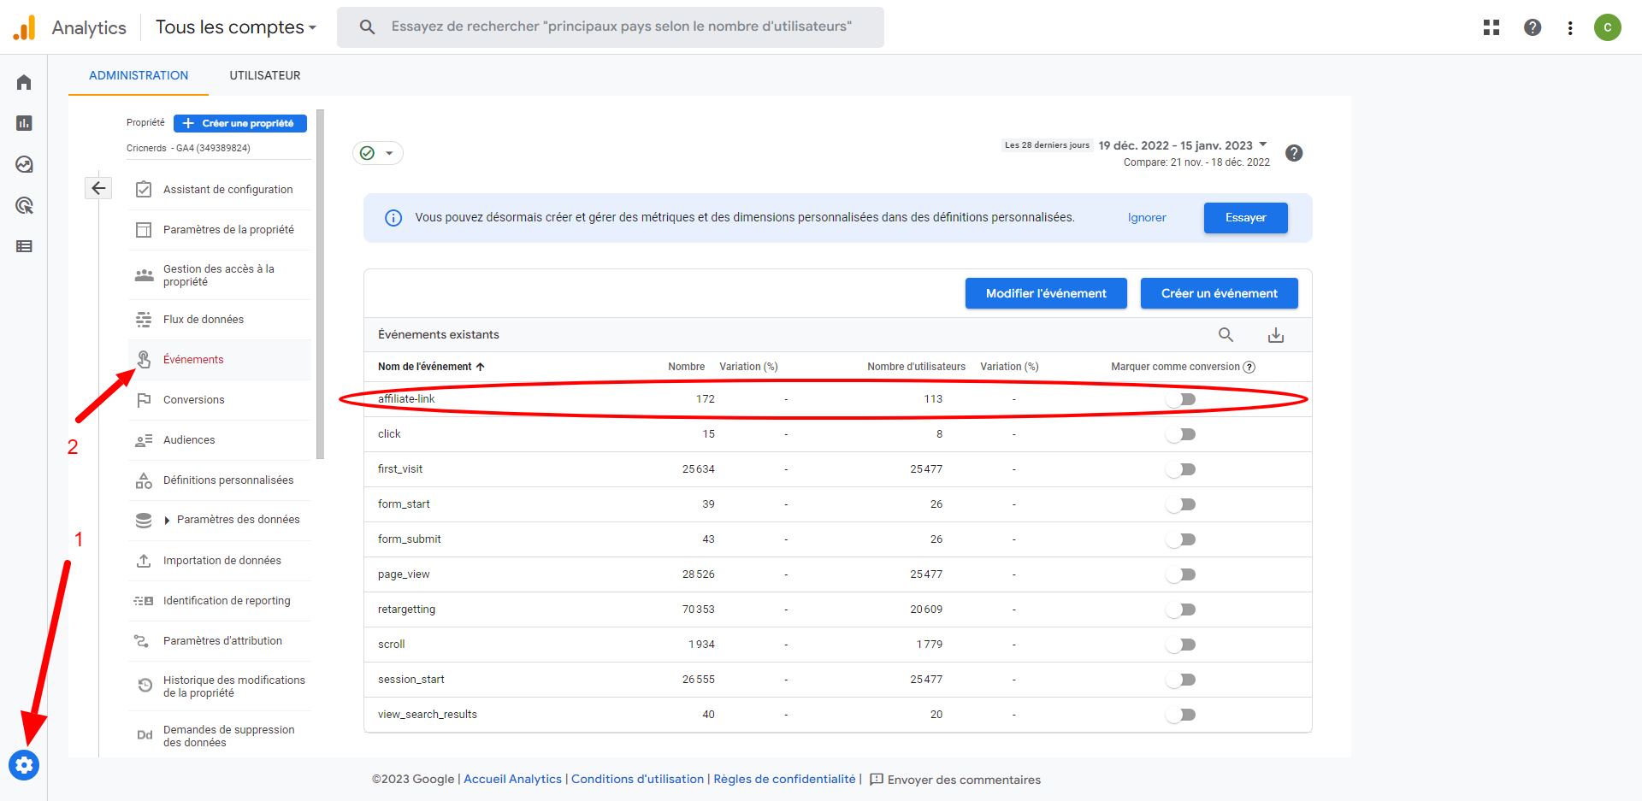Toggle click event as conversion
The width and height of the screenshot is (1642, 801).
1180,434
